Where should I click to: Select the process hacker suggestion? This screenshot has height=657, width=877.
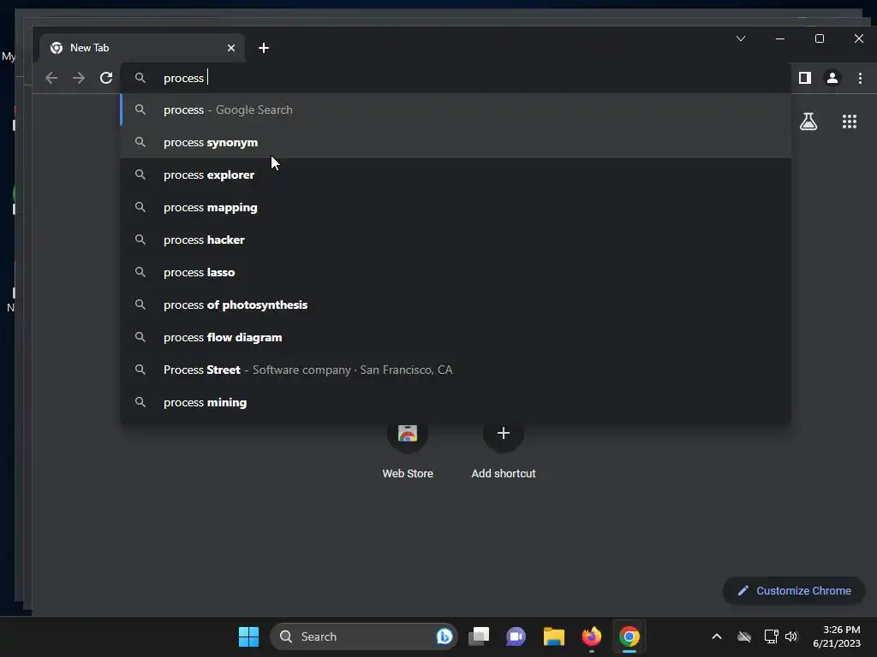click(x=456, y=240)
